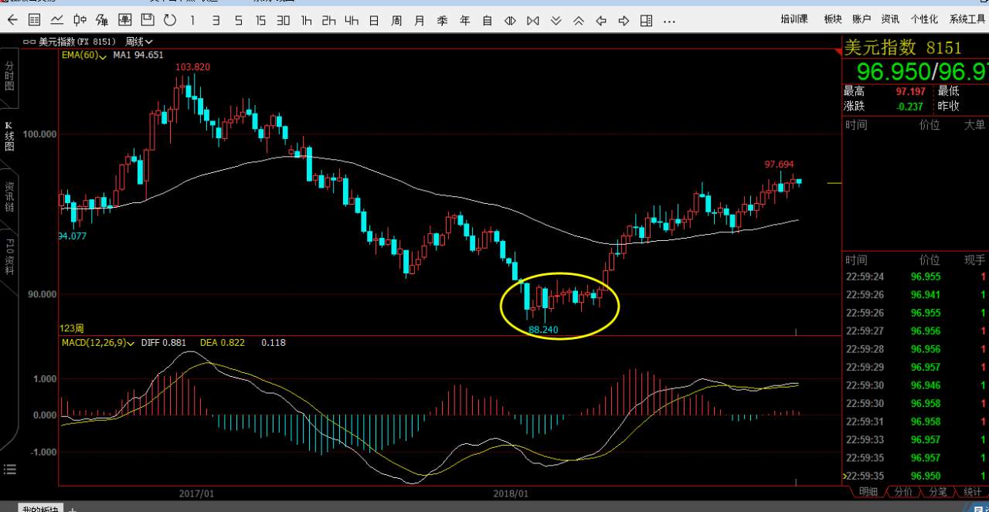989x512 pixels.
Task: Click the panel layout icon in toolbar
Action: coord(646,21)
